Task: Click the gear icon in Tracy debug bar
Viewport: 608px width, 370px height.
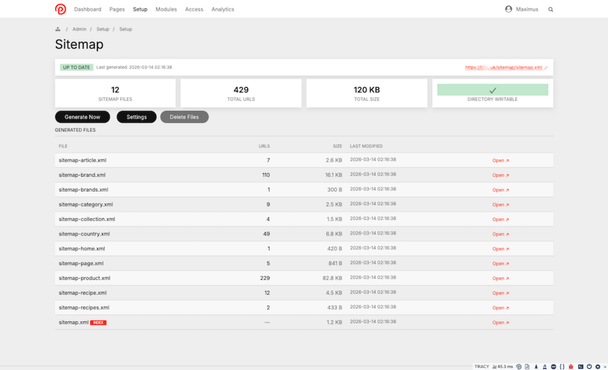Action: (x=598, y=366)
